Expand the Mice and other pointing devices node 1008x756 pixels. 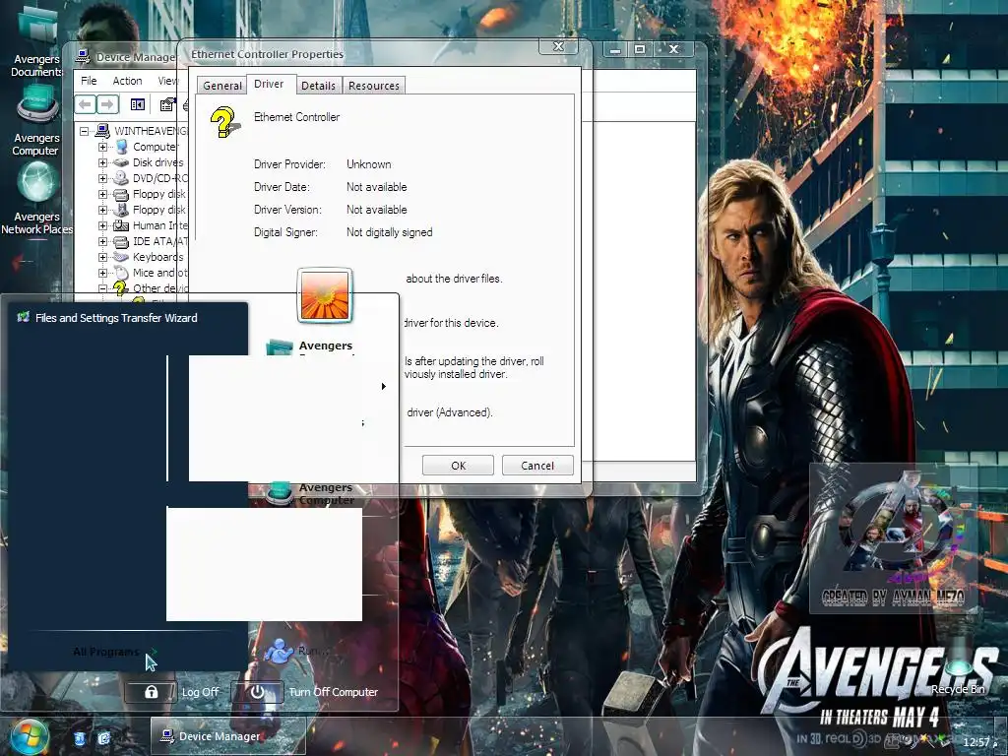tap(102, 273)
